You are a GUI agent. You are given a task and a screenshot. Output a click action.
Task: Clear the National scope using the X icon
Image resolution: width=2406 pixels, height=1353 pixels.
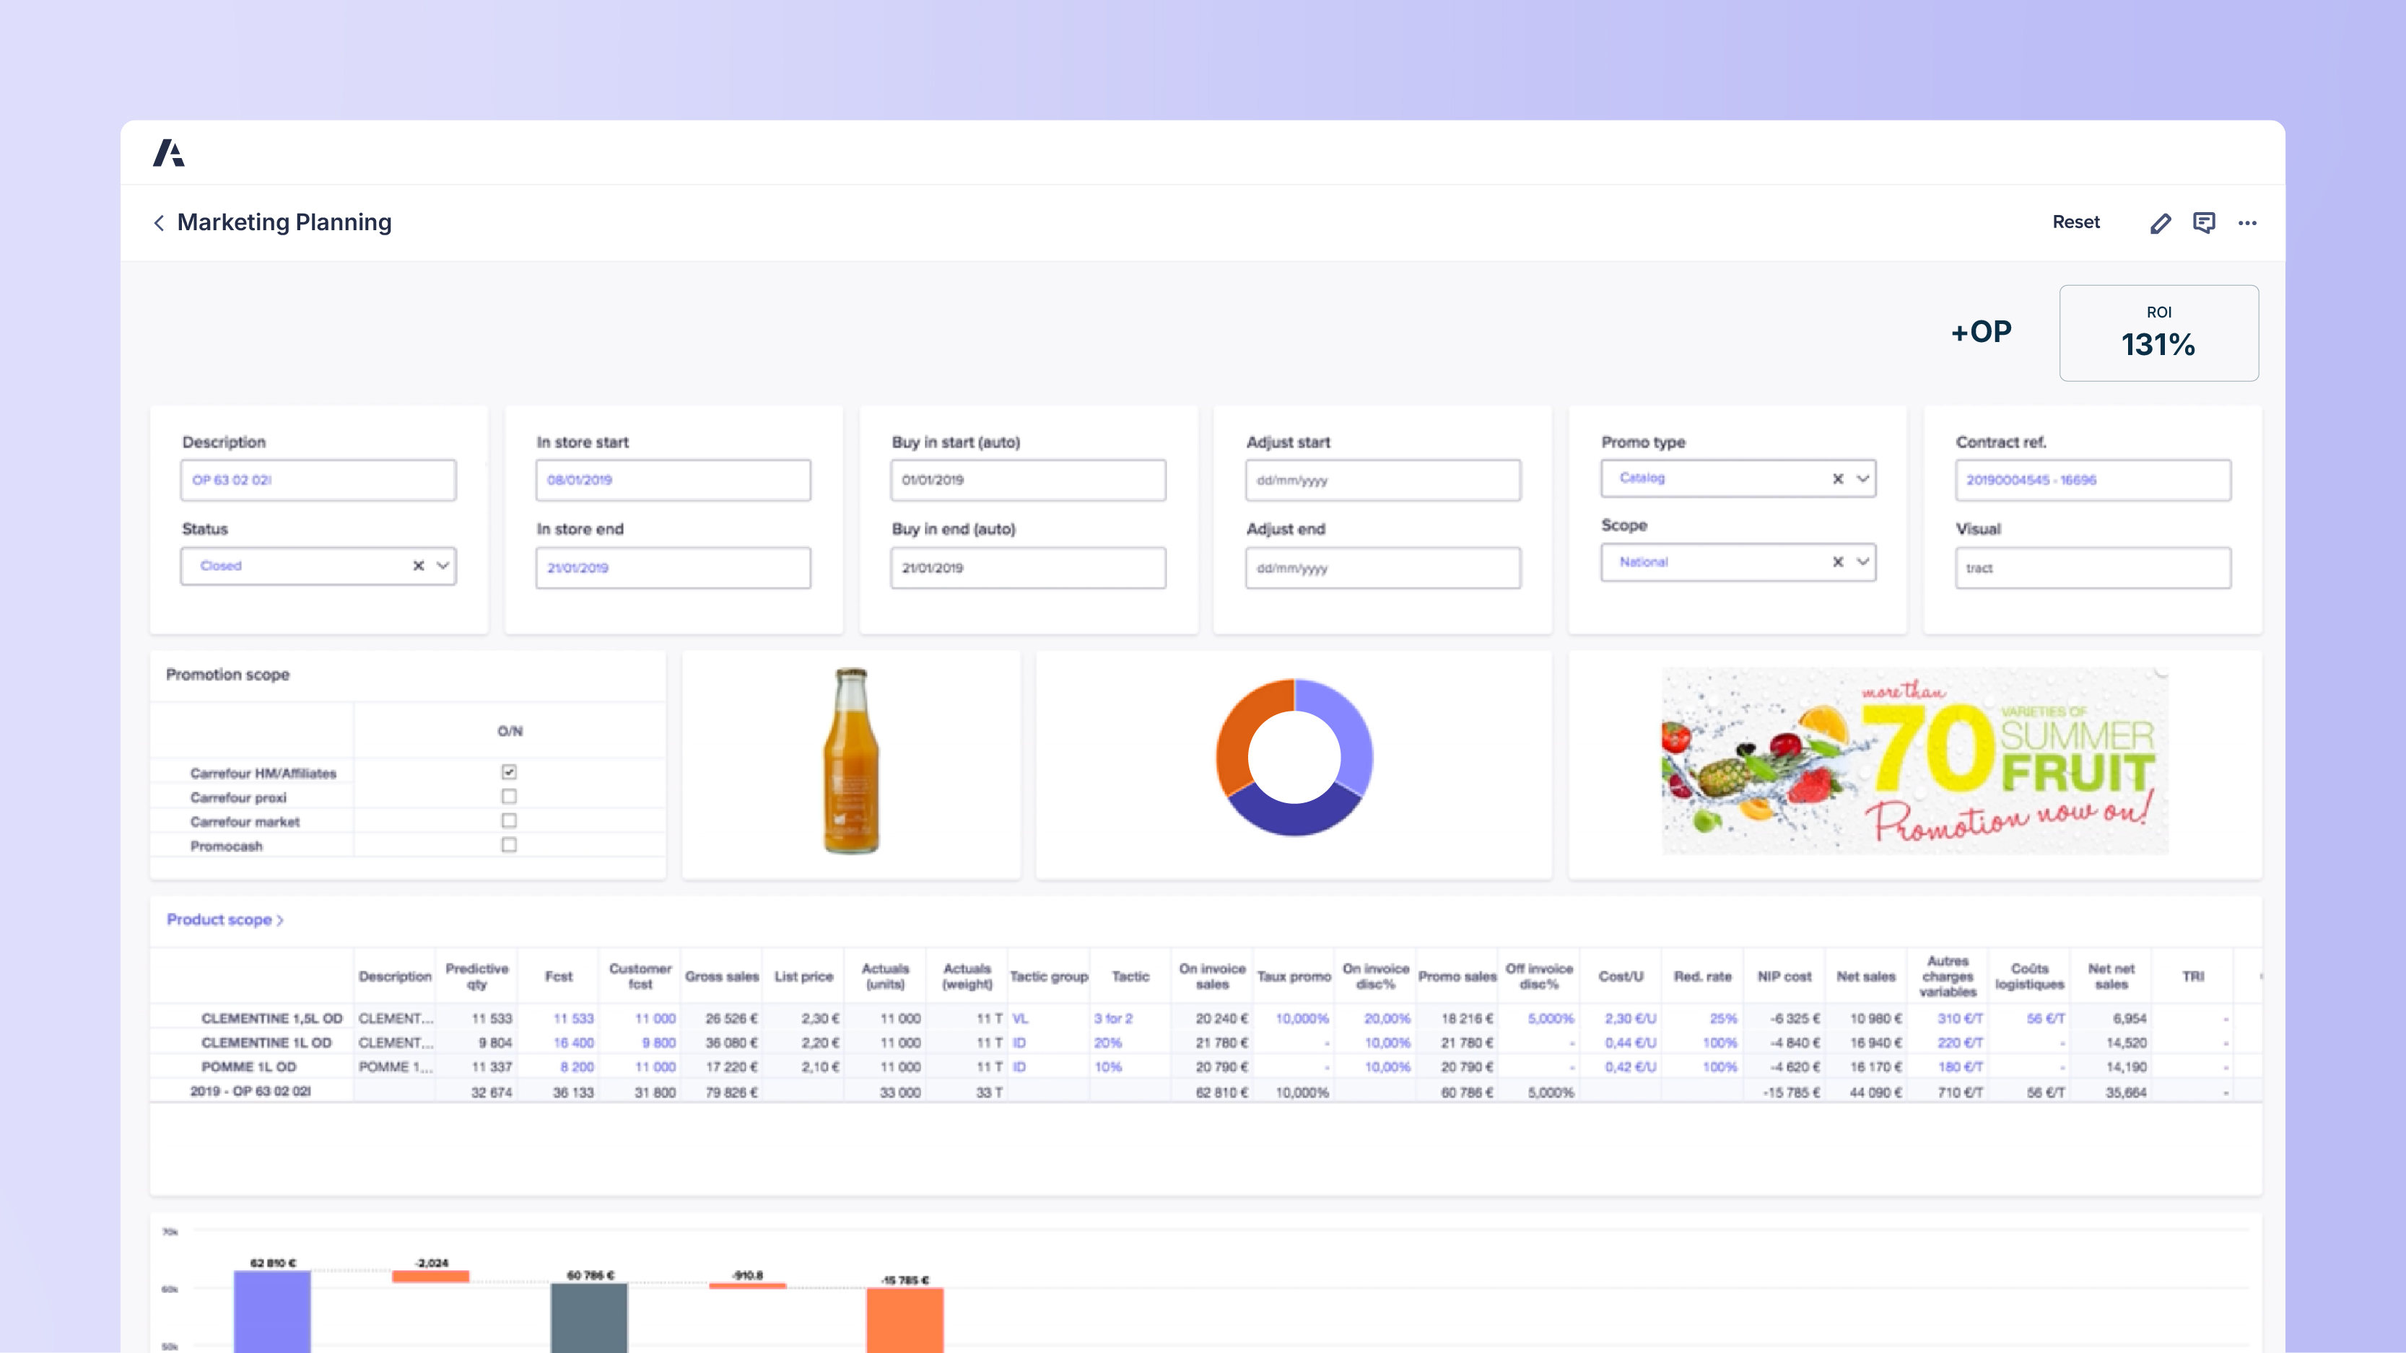click(1837, 562)
